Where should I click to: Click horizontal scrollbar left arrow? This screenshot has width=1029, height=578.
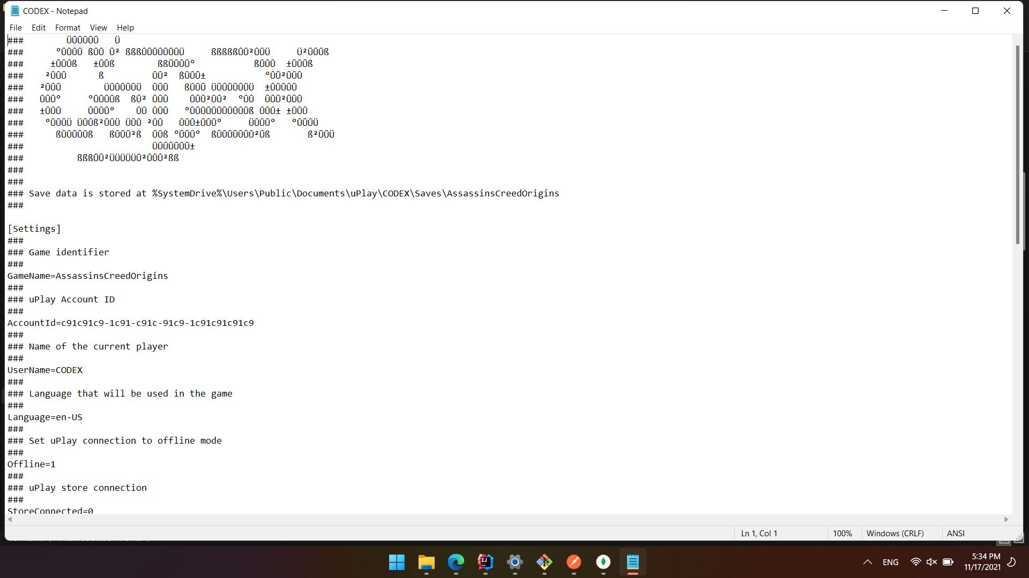coord(10,519)
